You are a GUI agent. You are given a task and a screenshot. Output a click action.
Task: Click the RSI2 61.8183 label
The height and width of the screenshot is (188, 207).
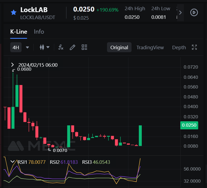(x=64, y=162)
